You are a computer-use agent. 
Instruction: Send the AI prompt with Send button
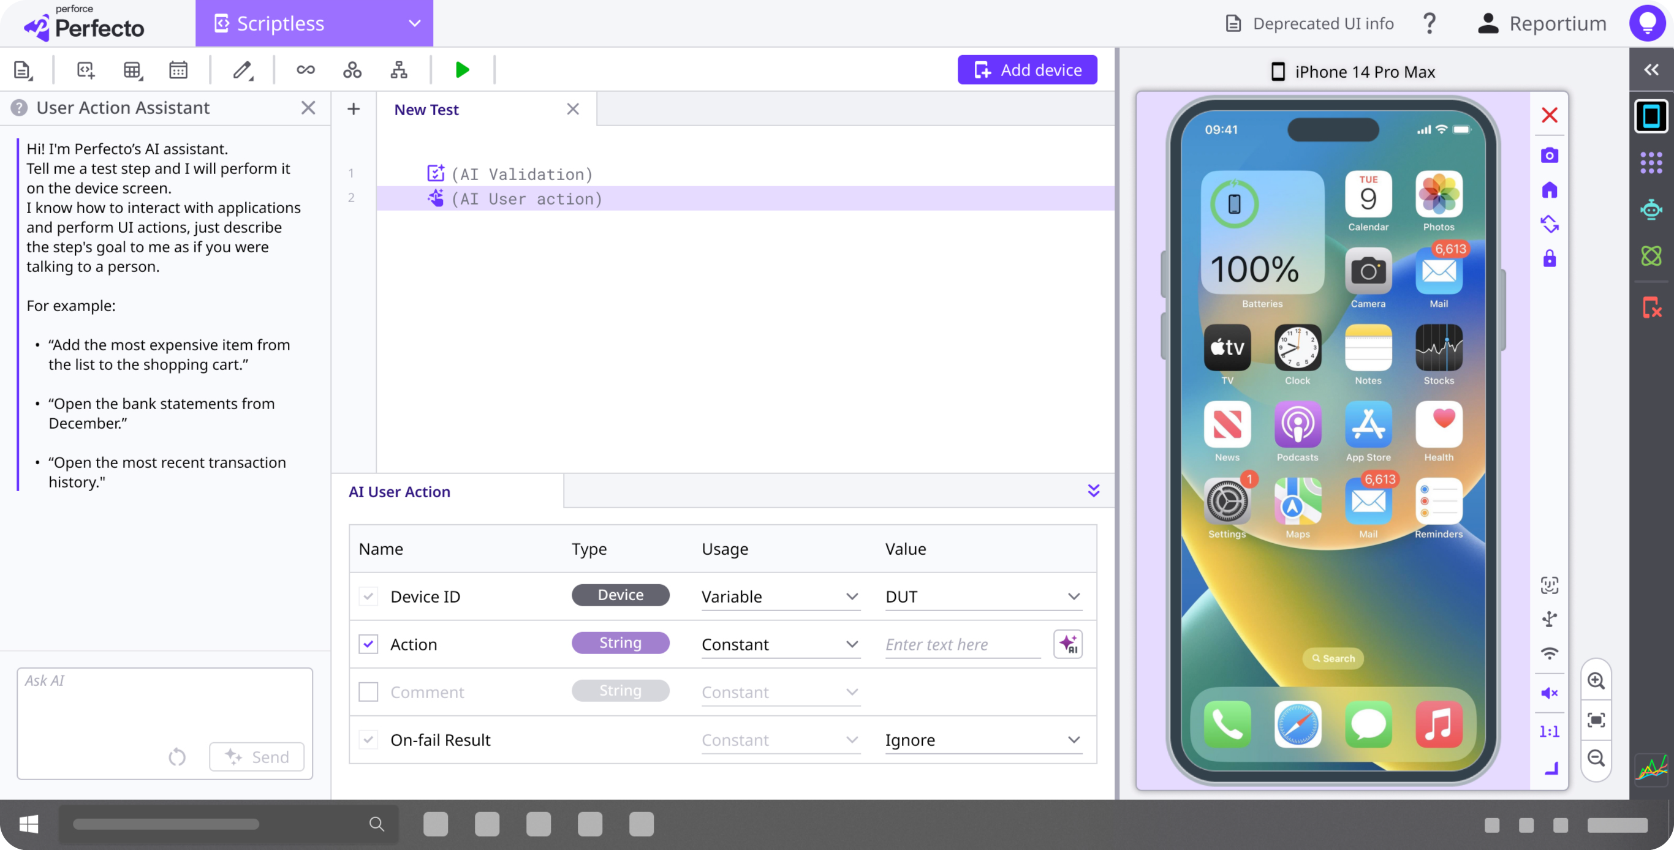257,757
